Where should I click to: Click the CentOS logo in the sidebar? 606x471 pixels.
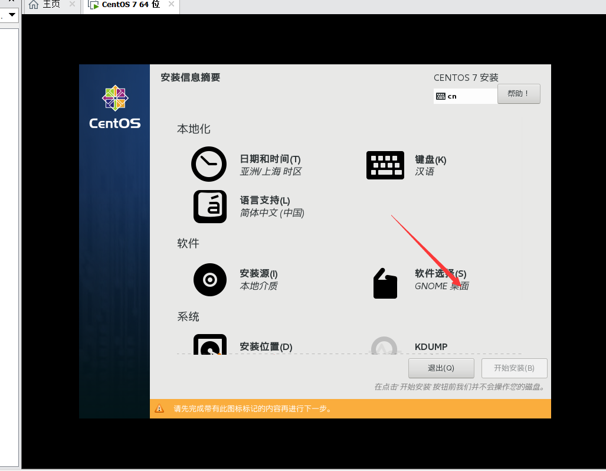point(115,107)
